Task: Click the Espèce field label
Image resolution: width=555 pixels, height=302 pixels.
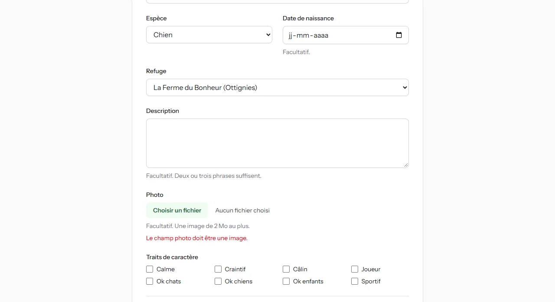Action: click(157, 18)
